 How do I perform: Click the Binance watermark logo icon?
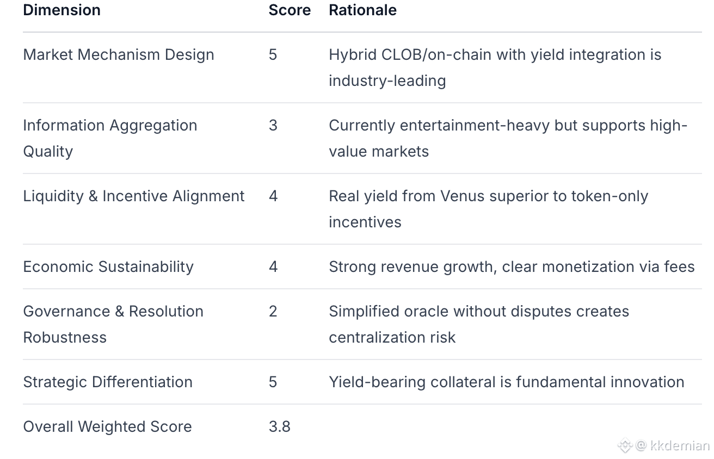(x=625, y=446)
